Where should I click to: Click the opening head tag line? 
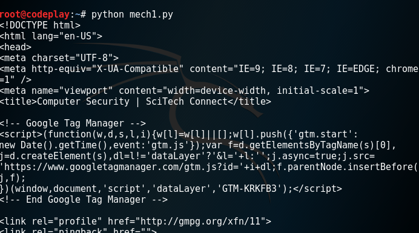tap(16, 47)
